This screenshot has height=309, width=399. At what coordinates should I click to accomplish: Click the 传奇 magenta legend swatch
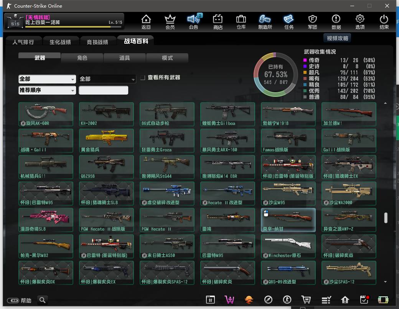(x=305, y=60)
